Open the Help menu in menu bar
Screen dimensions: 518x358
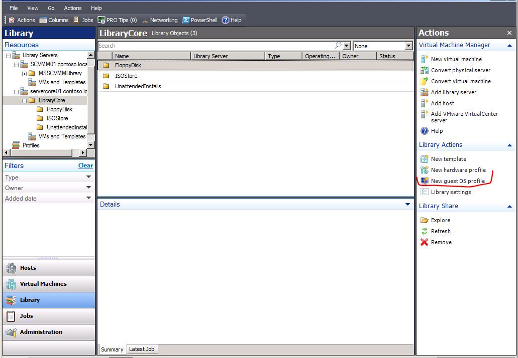96,8
